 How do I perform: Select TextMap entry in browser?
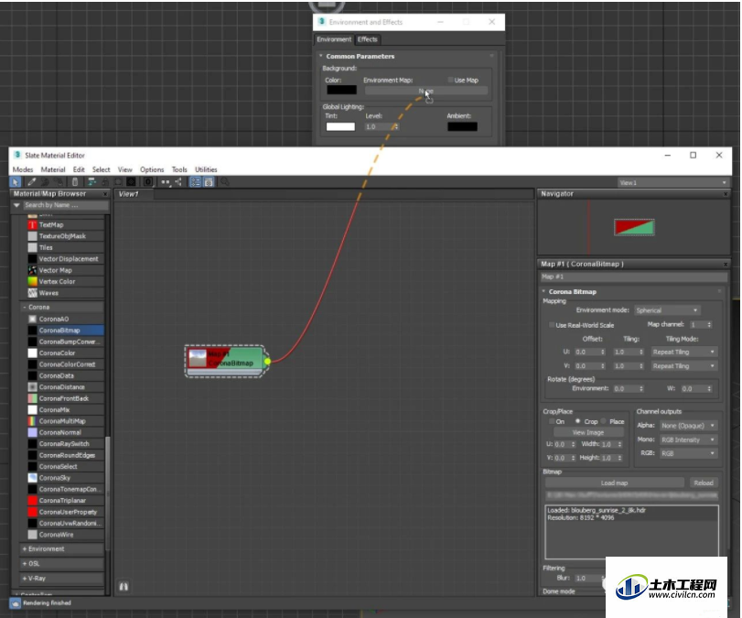pyautogui.click(x=65, y=225)
